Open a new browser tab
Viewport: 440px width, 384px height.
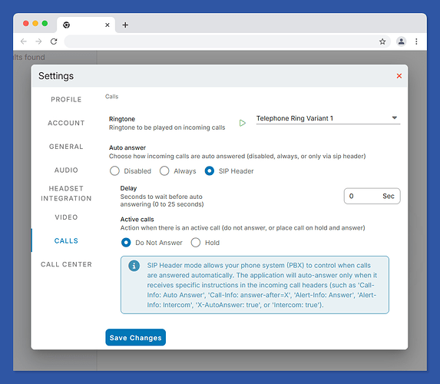click(x=125, y=25)
